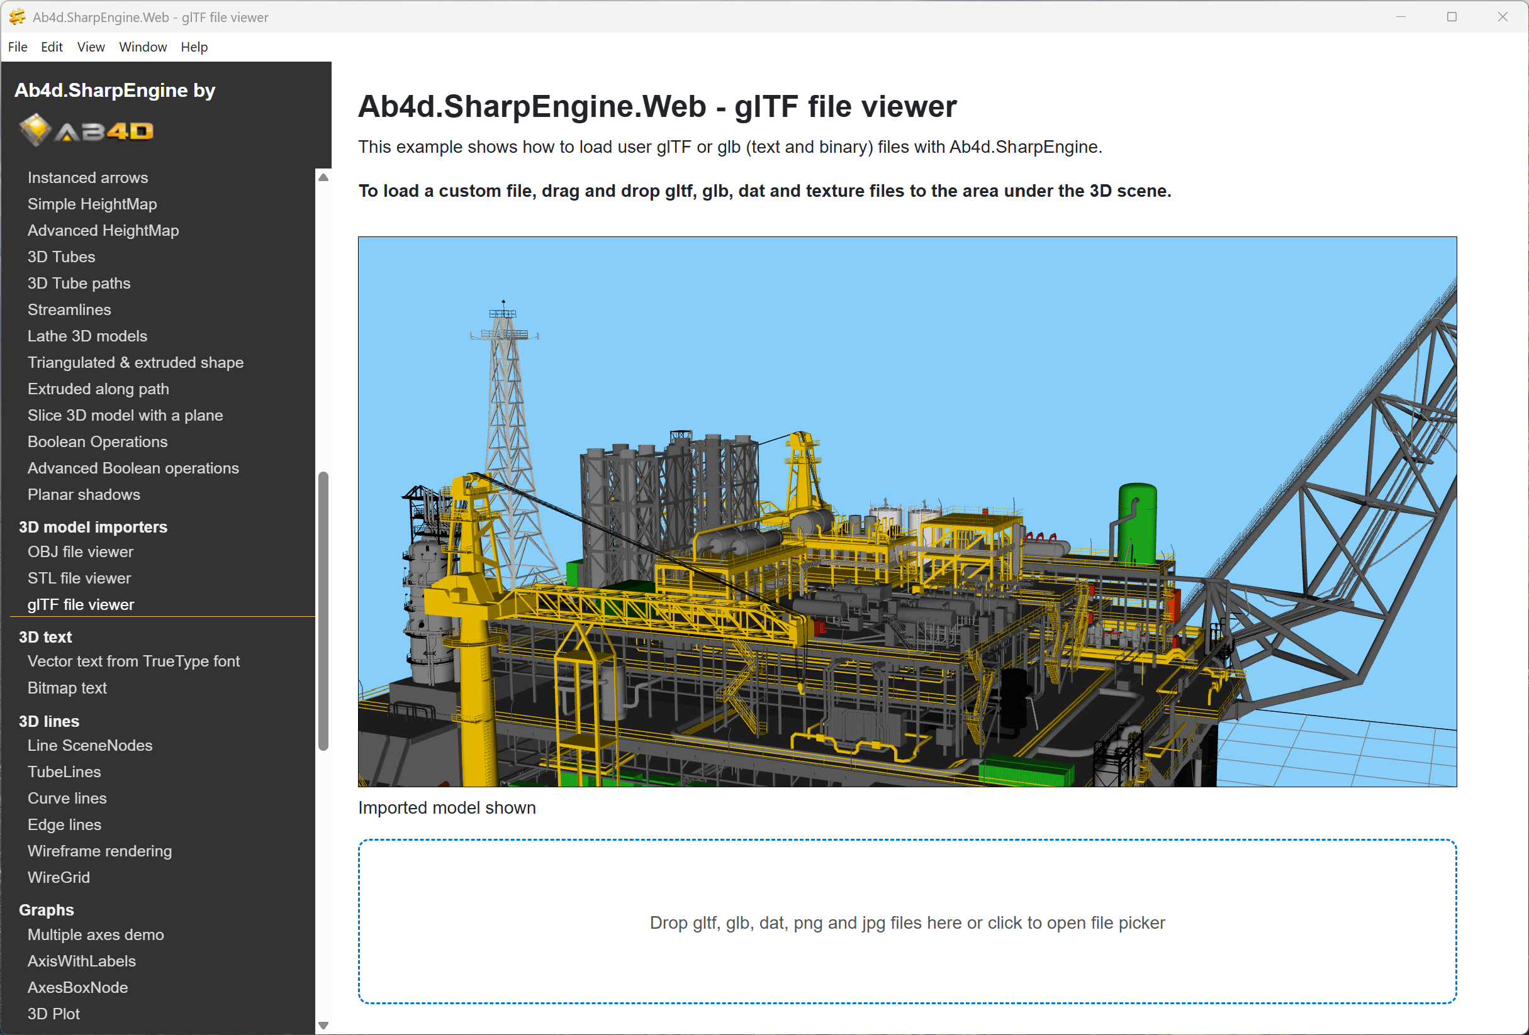The image size is (1529, 1035).
Task: Open the File menu
Action: click(17, 47)
